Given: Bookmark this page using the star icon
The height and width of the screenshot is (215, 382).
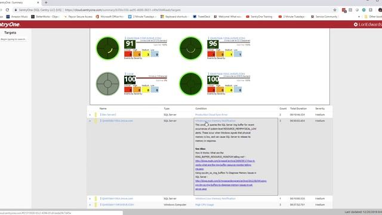Looking at the screenshot, I should (335, 10).
